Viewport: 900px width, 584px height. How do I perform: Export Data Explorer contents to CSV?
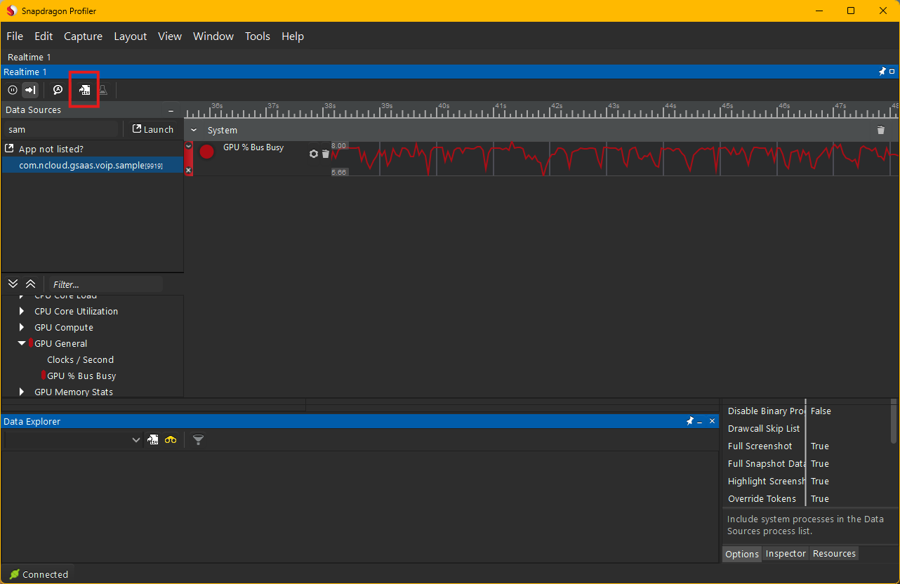(153, 439)
